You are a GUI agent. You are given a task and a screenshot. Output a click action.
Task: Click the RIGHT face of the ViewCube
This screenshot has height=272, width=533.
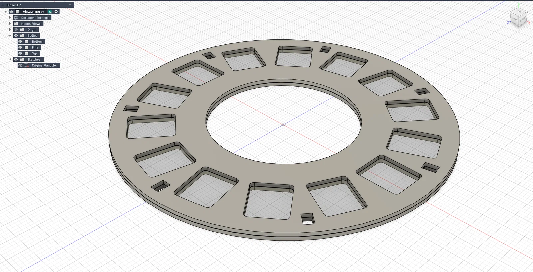click(x=523, y=19)
